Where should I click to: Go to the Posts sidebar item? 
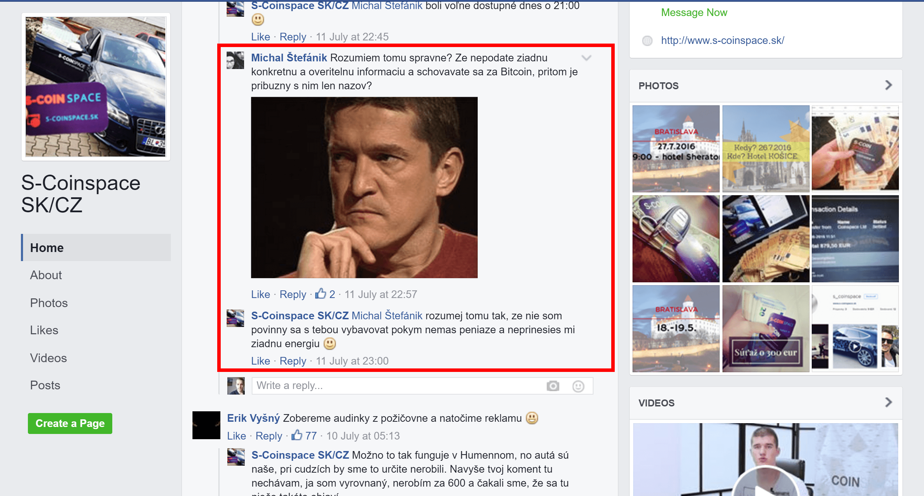(45, 385)
